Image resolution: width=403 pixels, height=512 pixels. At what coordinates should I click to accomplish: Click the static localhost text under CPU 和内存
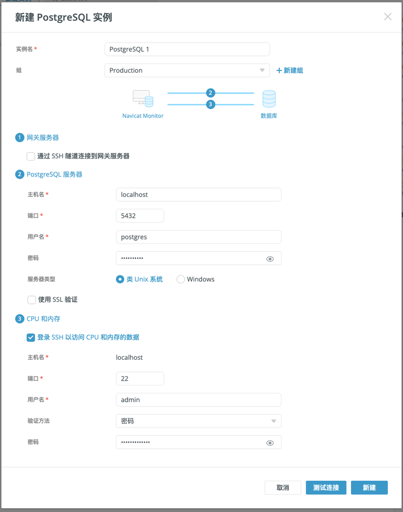pos(129,358)
